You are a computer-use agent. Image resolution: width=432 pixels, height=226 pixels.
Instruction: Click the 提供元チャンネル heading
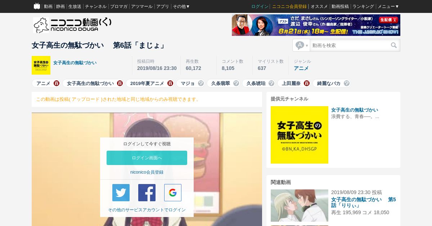pyautogui.click(x=289, y=99)
